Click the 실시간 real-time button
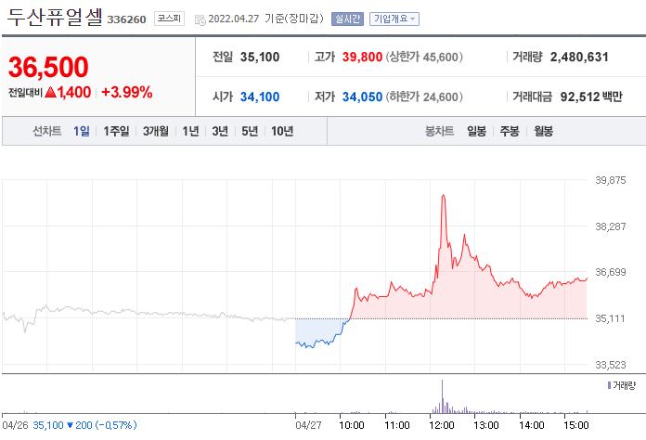The image size is (646, 440). click(347, 19)
